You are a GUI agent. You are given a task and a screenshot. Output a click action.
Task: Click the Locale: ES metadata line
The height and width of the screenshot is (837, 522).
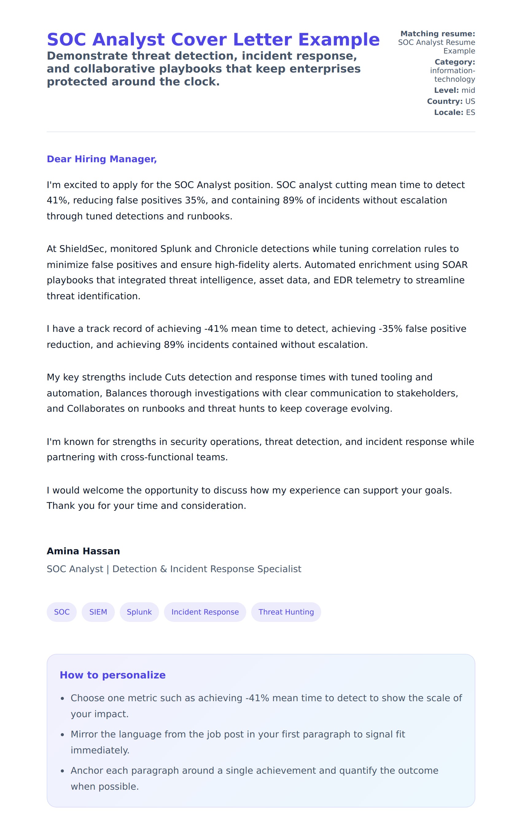pyautogui.click(x=454, y=112)
